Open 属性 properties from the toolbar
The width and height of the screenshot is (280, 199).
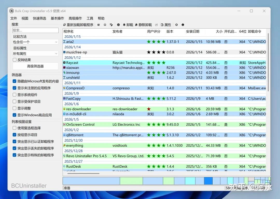[x=166, y=25]
